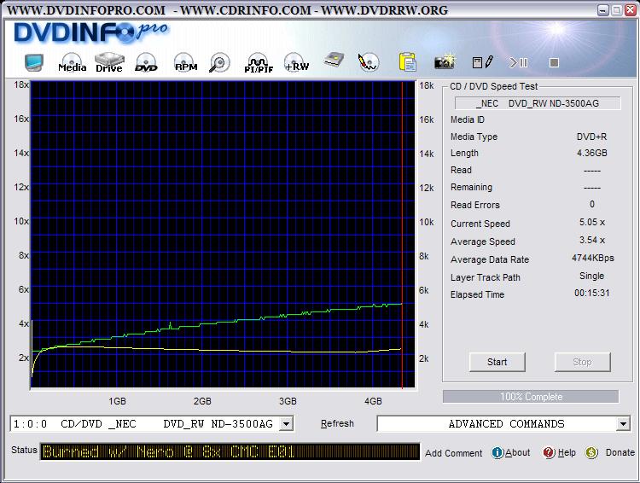The height and width of the screenshot is (483, 640).
Task: Click the red position marker in graph
Action: 402,235
